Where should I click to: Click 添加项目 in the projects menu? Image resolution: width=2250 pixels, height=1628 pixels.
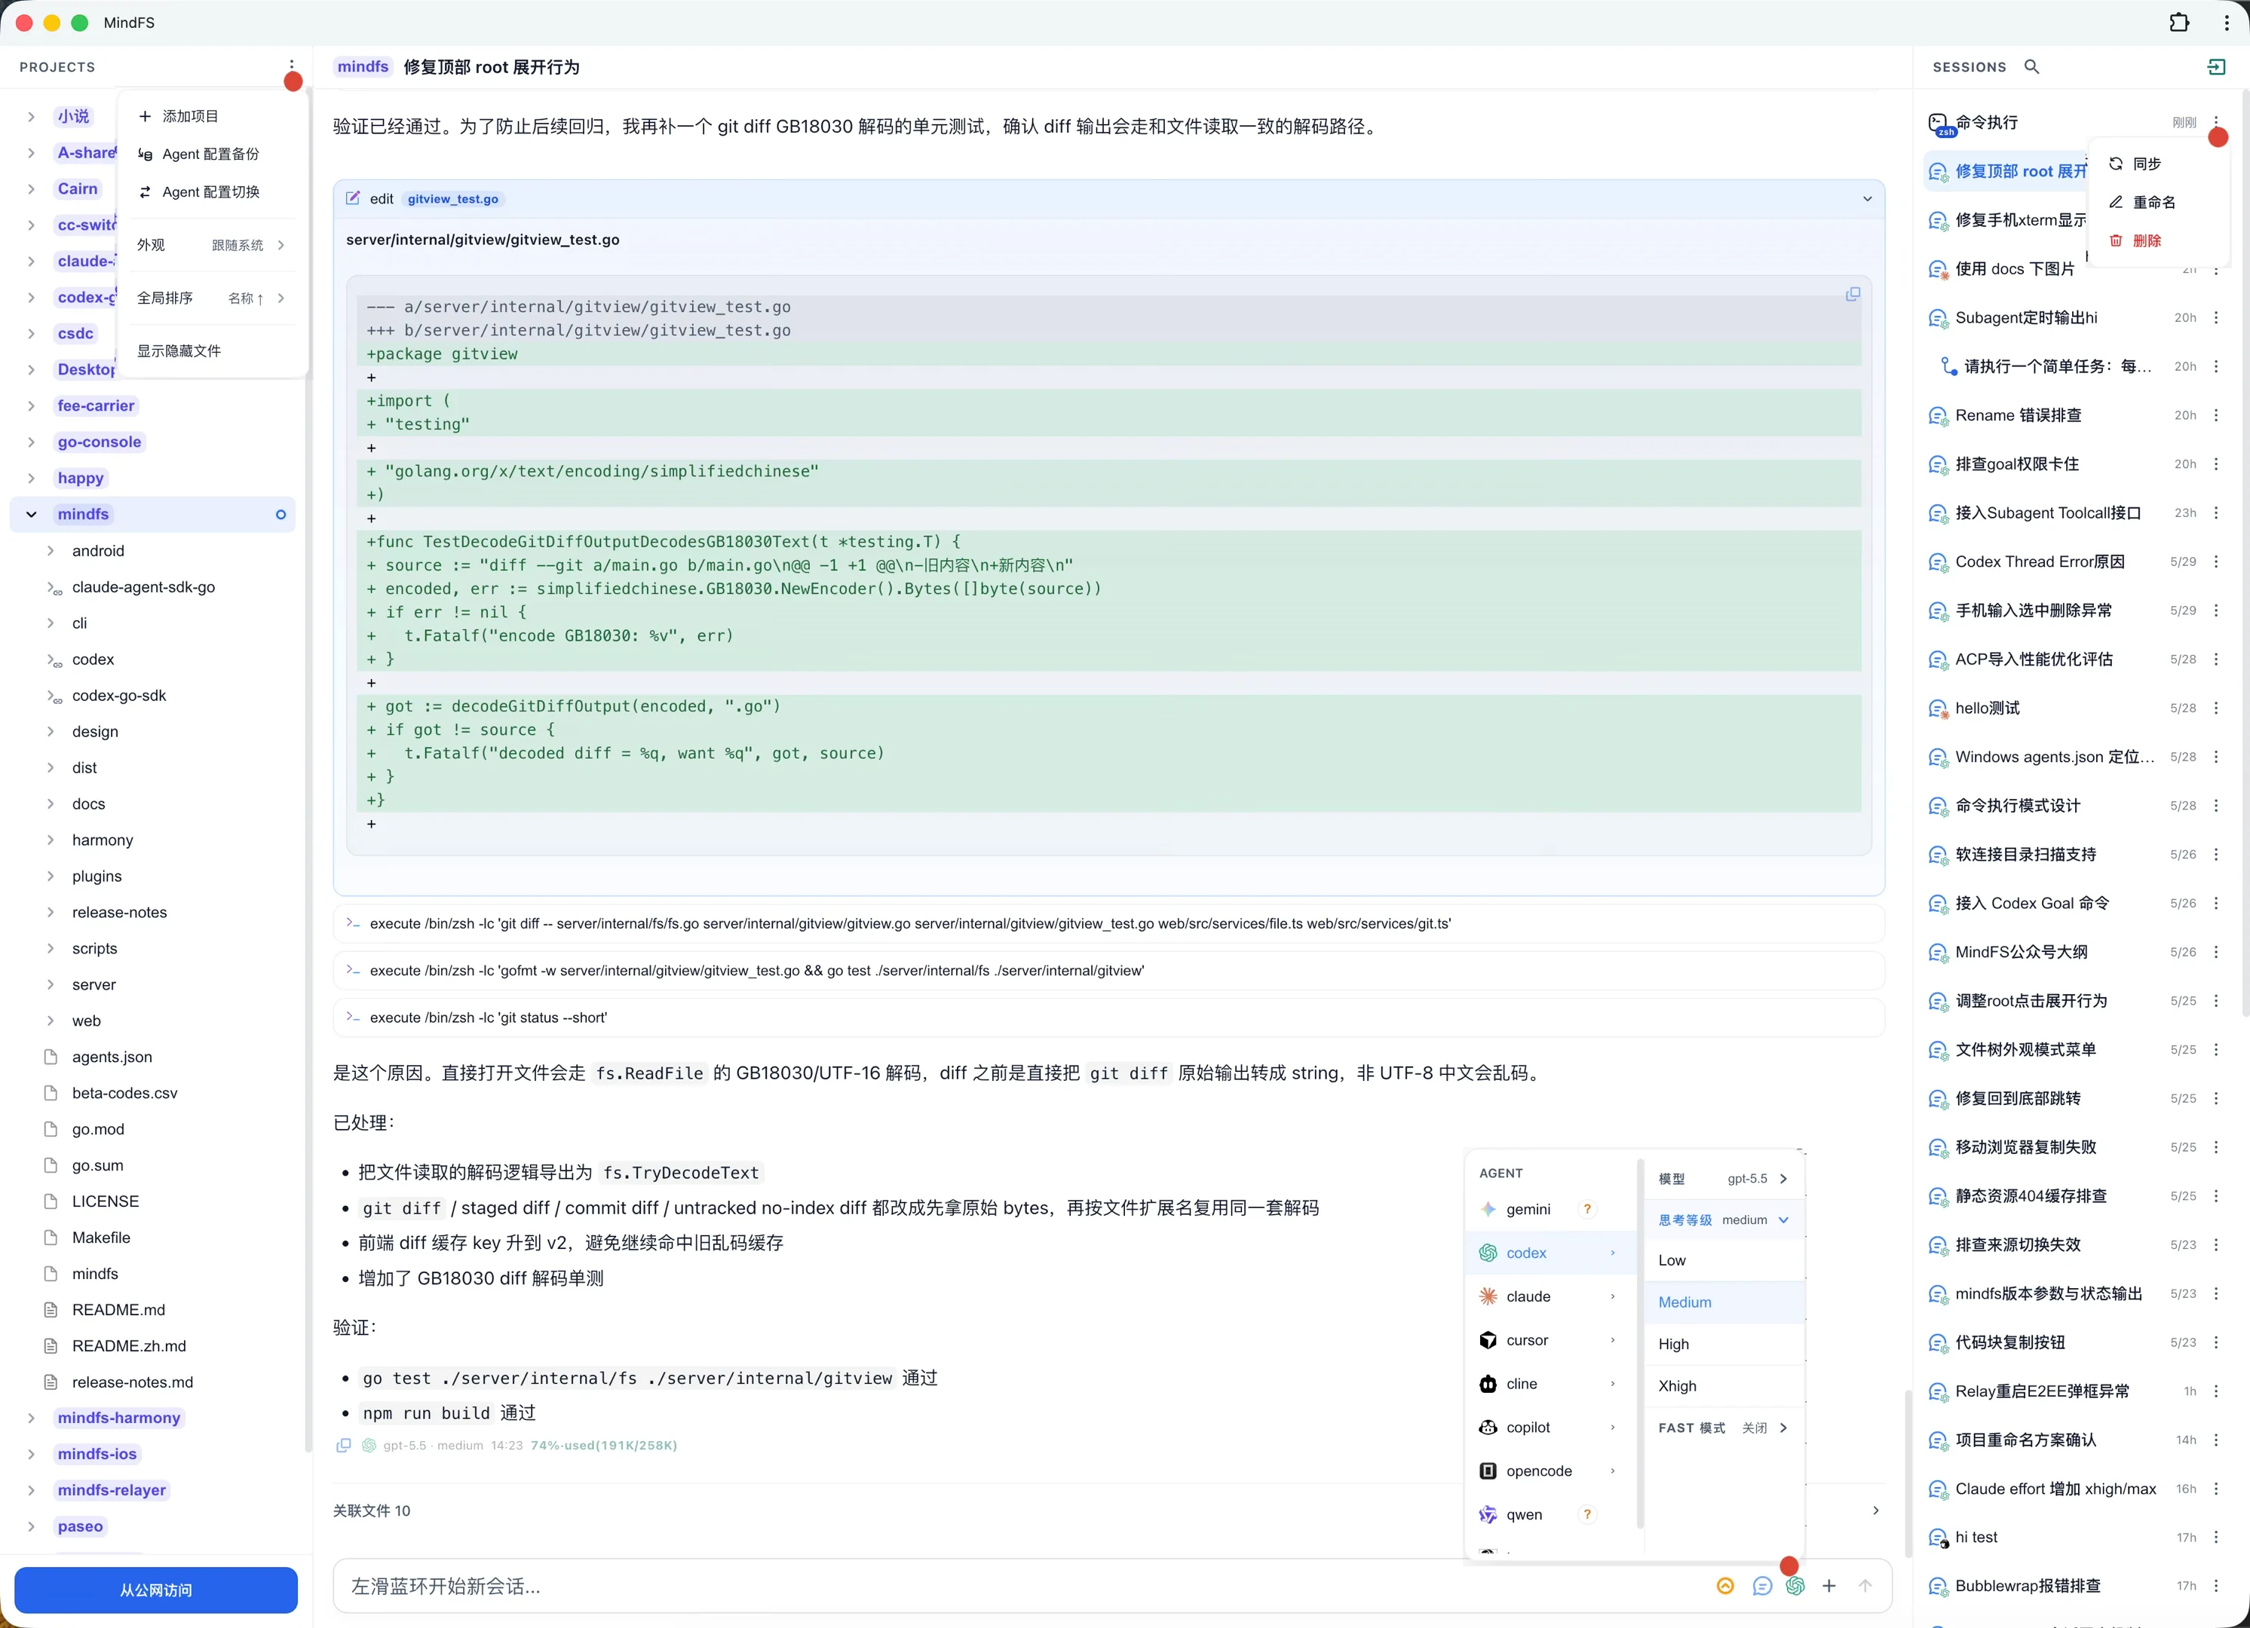point(213,116)
